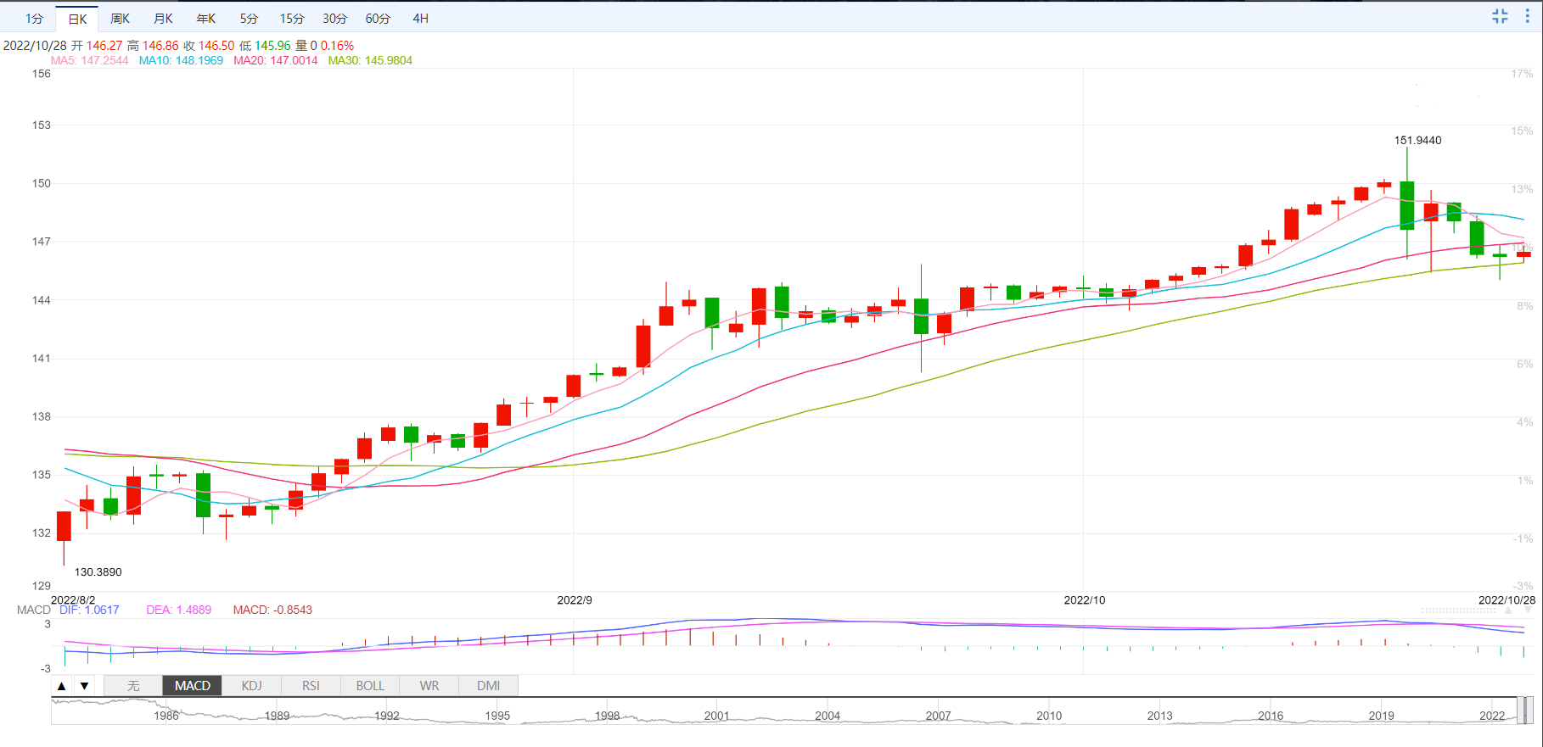1543x747 pixels.
Task: Click the gray down triangle under 2022/10/28
Action: [x=1528, y=610]
